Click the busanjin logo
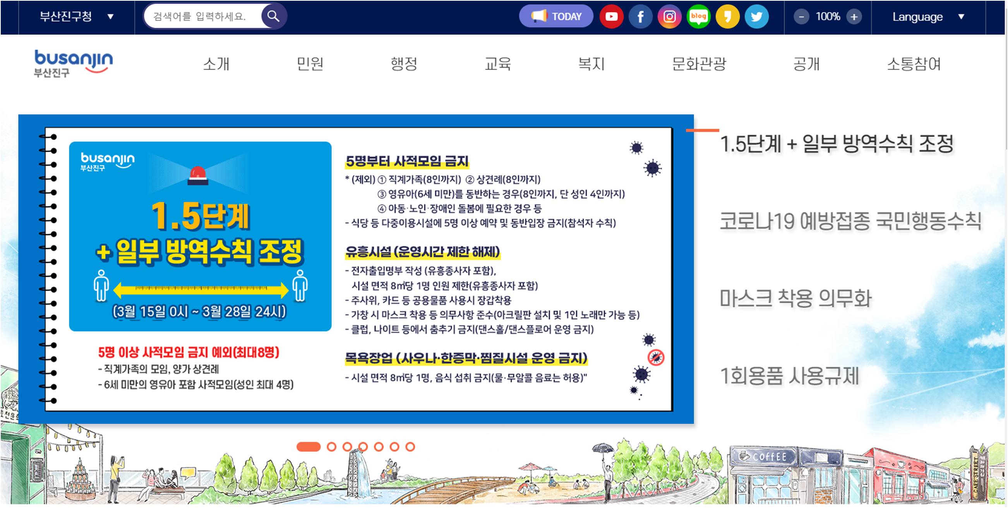Viewport: 1008px width, 508px height. [73, 63]
